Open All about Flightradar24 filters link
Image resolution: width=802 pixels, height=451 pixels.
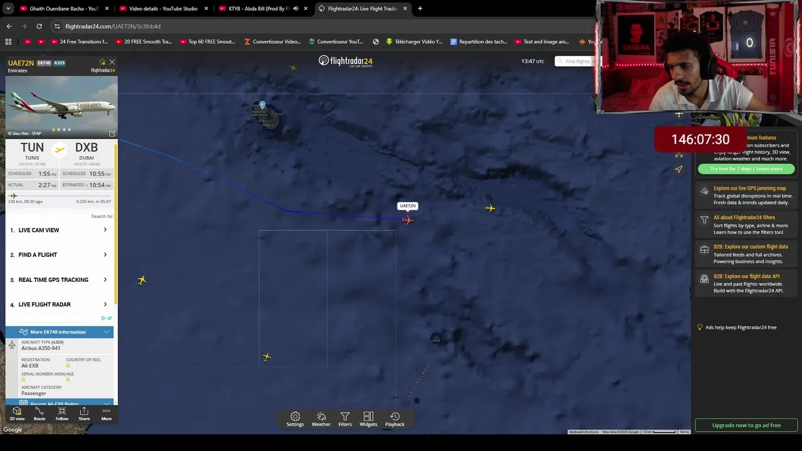744,217
